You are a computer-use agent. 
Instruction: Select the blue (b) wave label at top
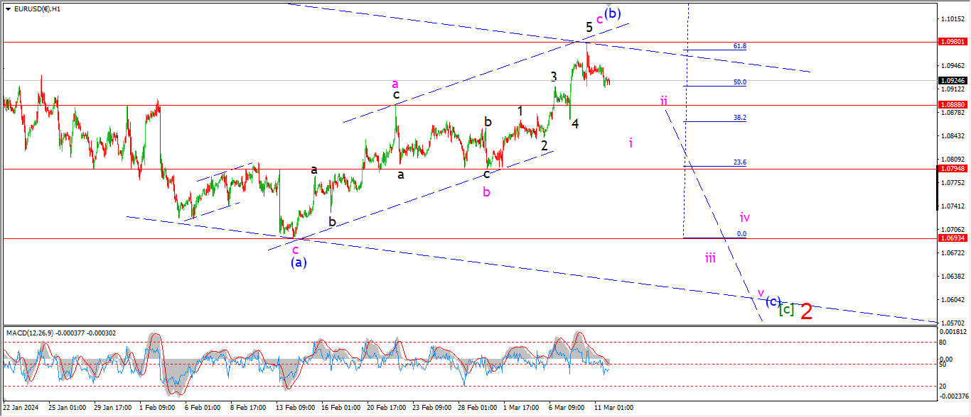[x=613, y=13]
